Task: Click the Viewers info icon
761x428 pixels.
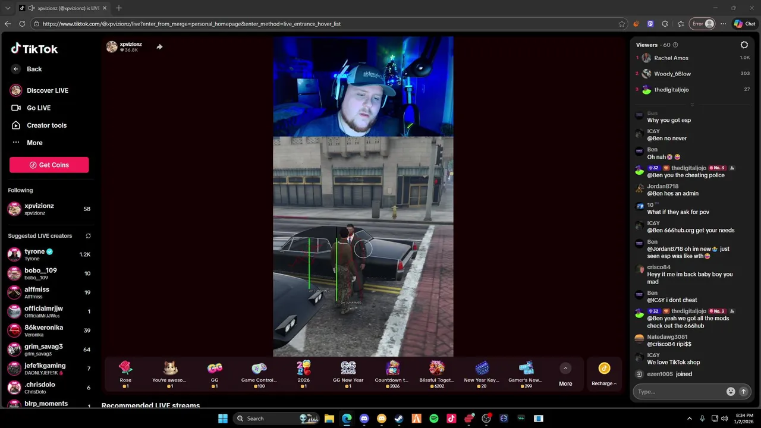Action: pyautogui.click(x=675, y=45)
